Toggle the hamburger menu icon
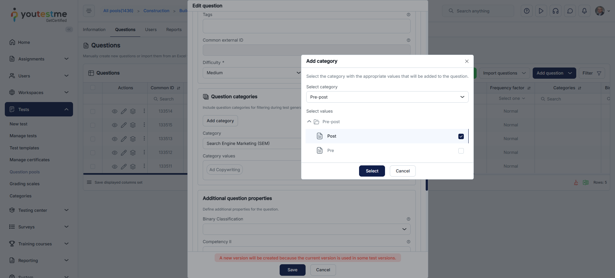Screen dimensions: 615x278 coord(89,11)
